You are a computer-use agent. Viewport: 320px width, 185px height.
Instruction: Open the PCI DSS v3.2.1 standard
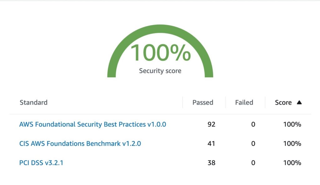[x=41, y=163]
